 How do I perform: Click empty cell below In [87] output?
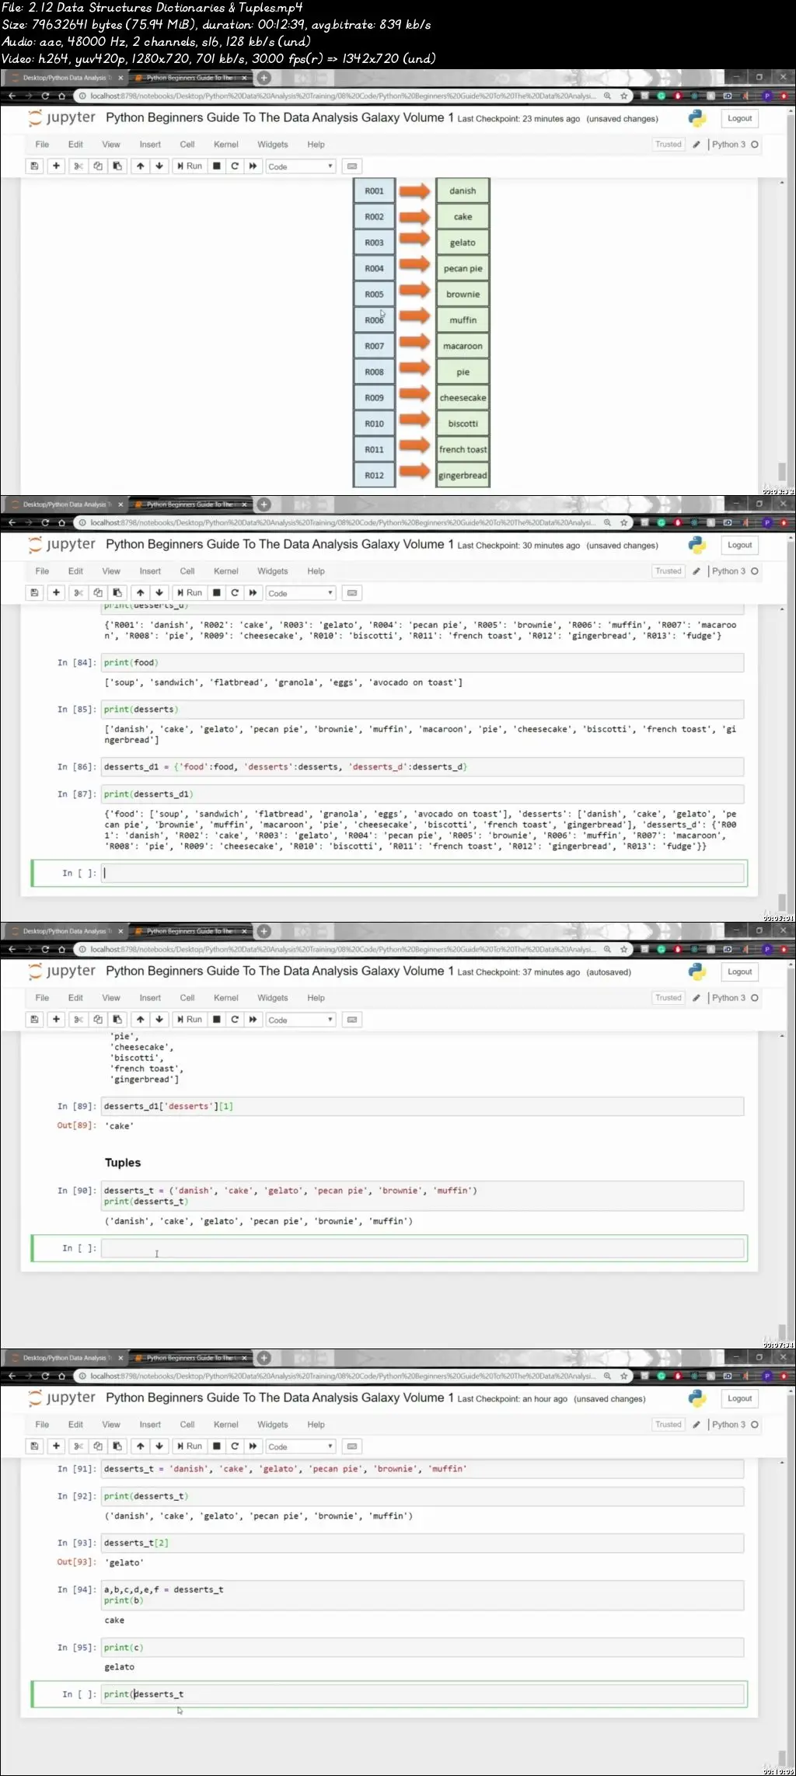click(x=422, y=873)
